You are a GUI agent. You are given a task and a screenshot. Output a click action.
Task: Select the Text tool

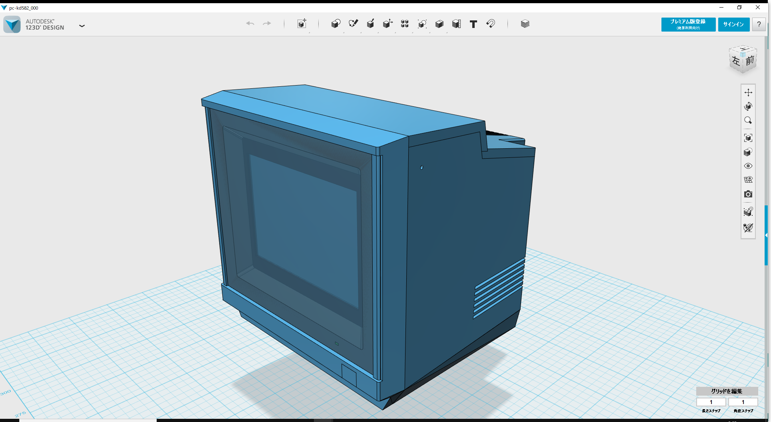pyautogui.click(x=473, y=24)
